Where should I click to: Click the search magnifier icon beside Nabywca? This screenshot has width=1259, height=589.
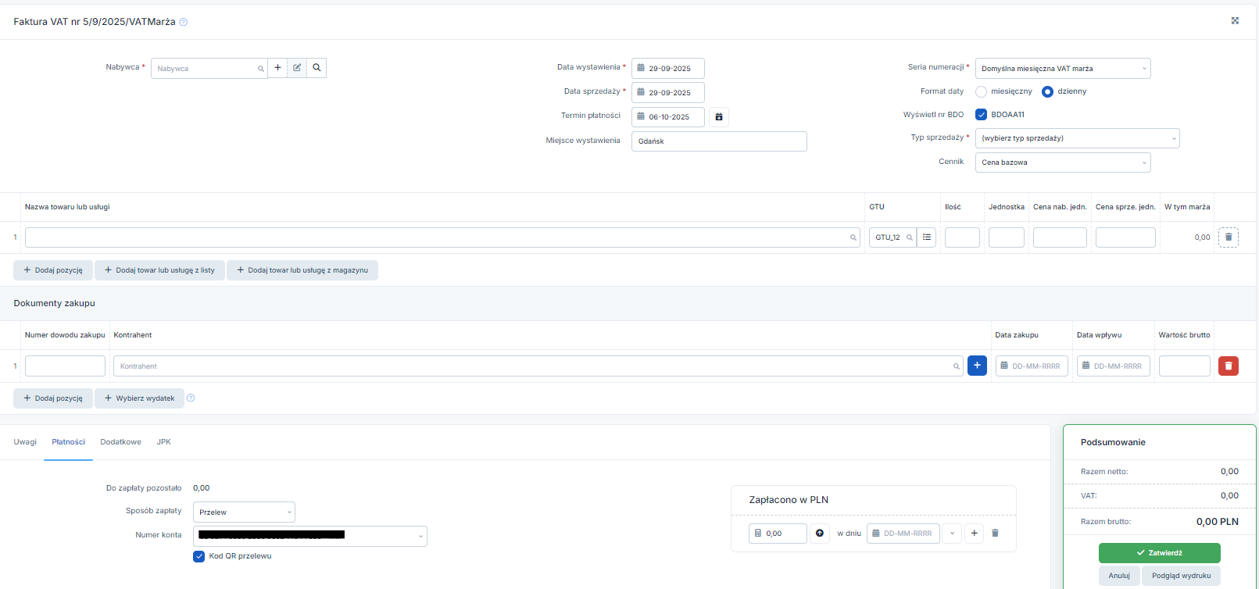[x=317, y=68]
